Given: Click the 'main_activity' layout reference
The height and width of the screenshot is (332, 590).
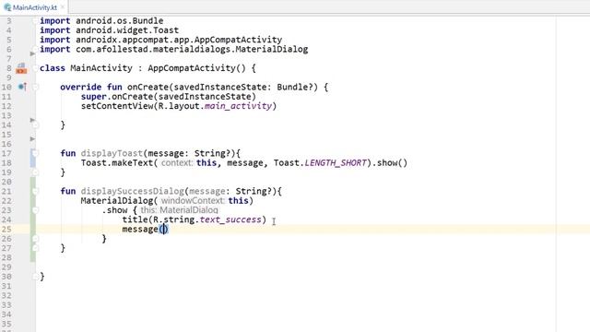Looking at the screenshot, I should (x=238, y=106).
